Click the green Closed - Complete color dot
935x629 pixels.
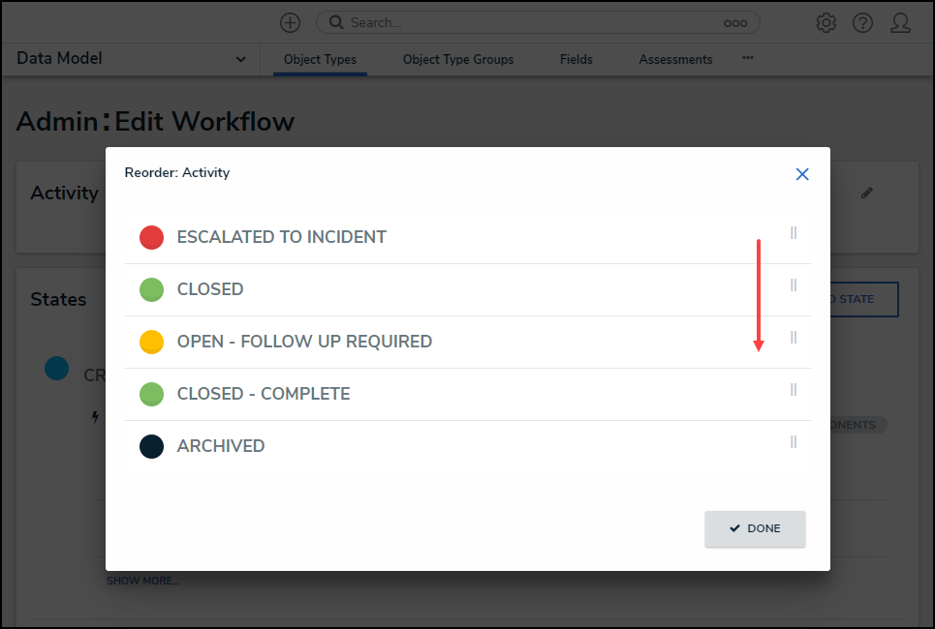[151, 394]
